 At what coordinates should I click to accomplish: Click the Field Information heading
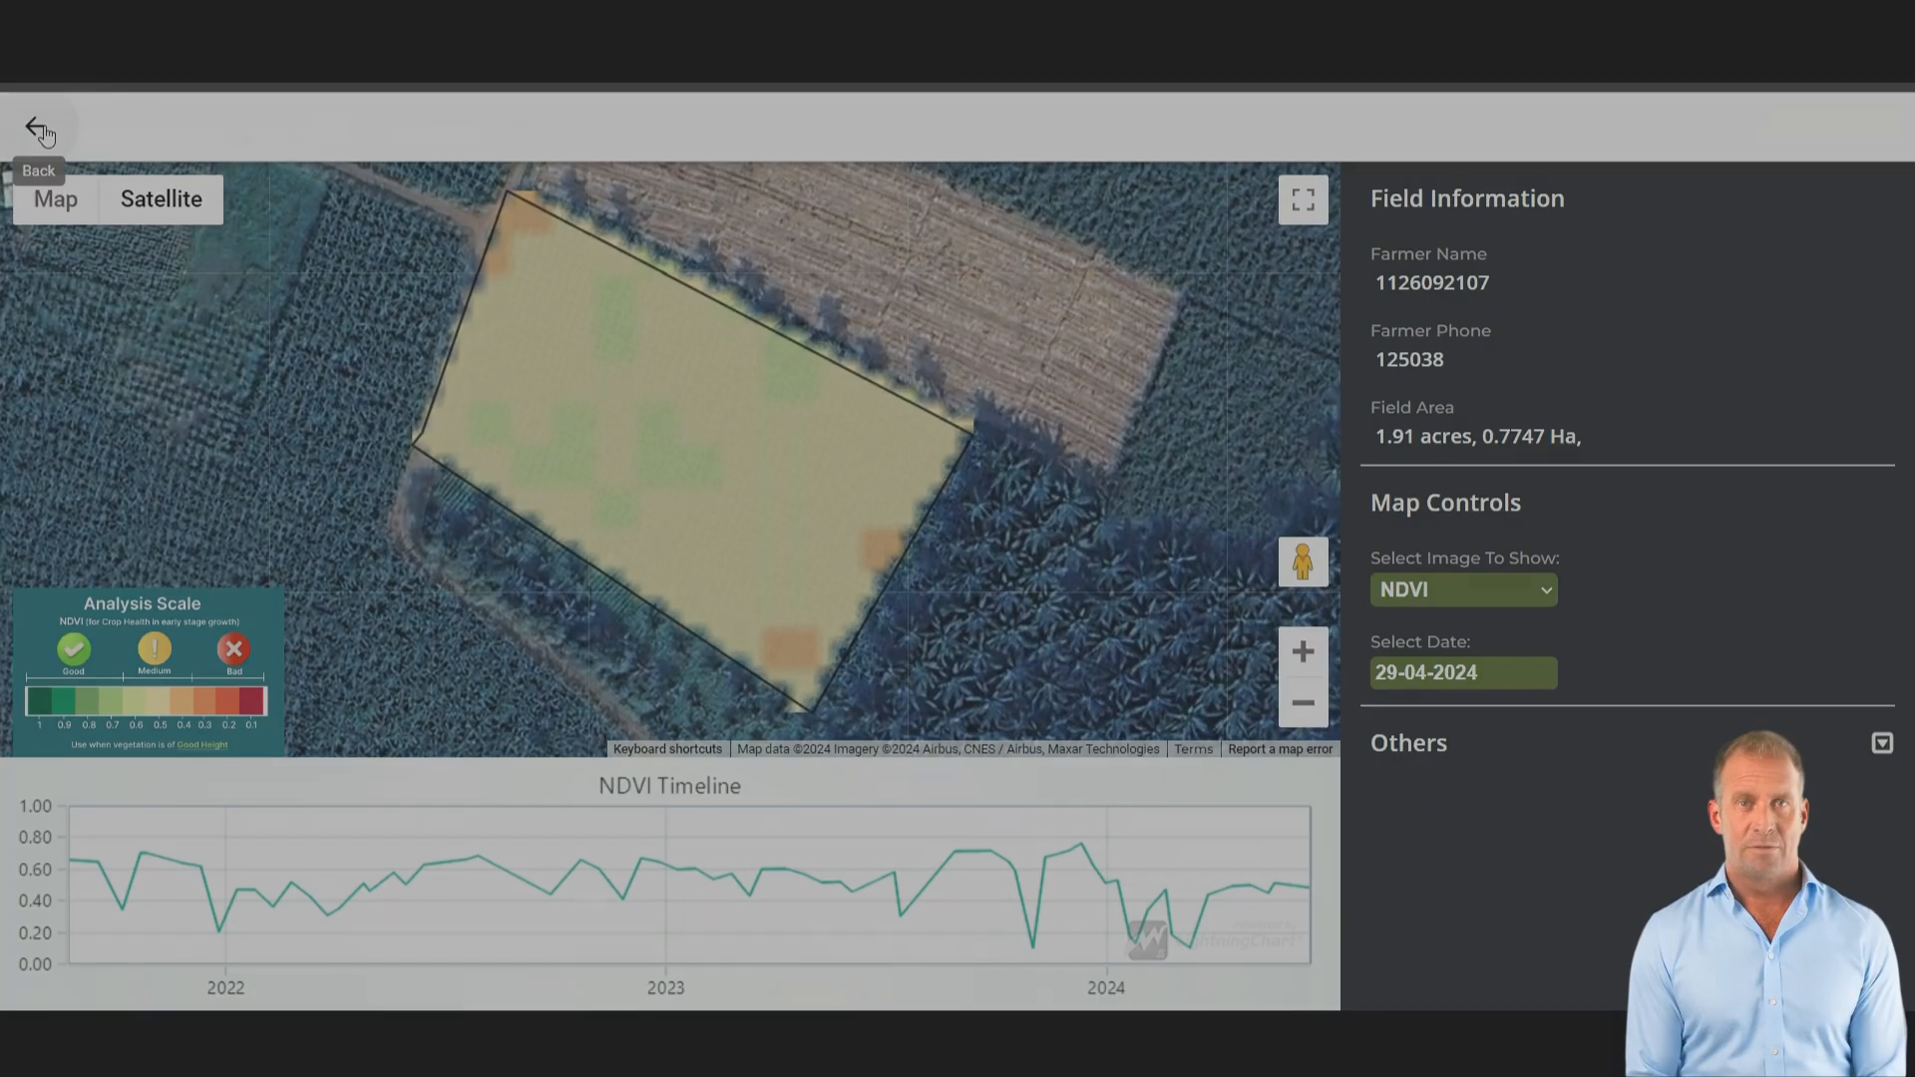(x=1467, y=198)
